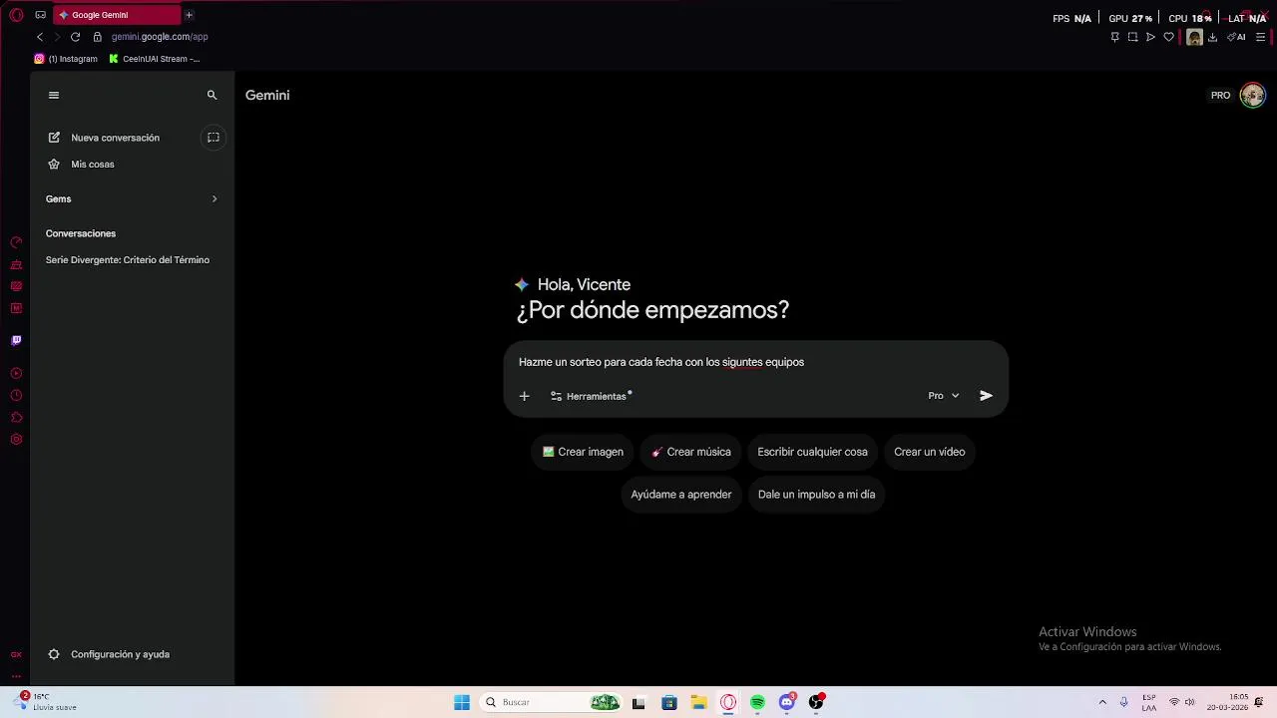Click the PRO badge
Image resolution: width=1277 pixels, height=718 pixels.
point(1220,96)
